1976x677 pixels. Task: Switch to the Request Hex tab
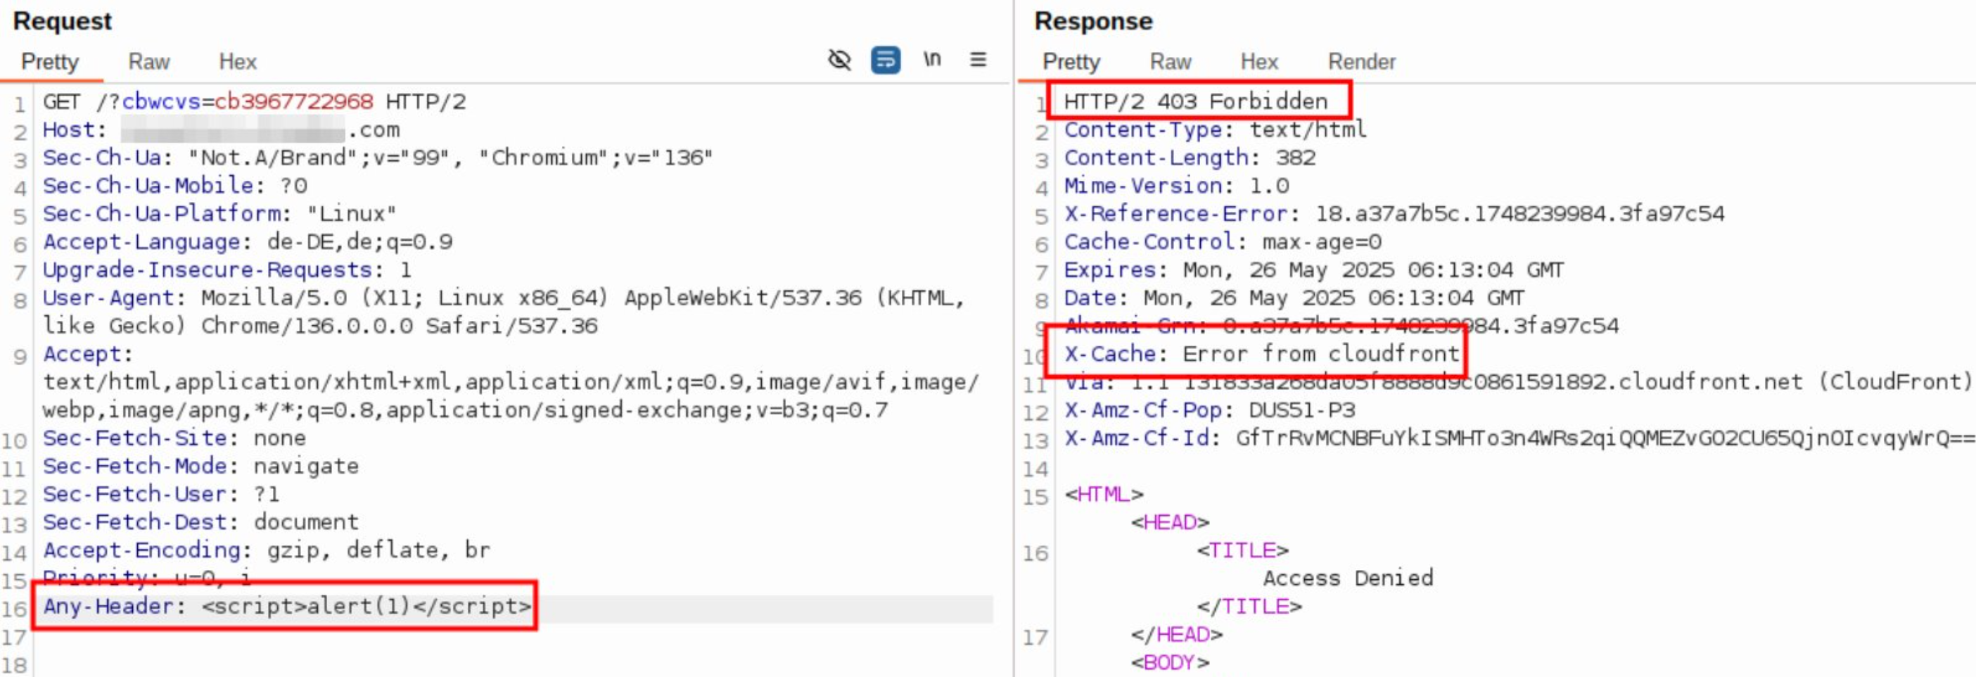[x=238, y=61]
